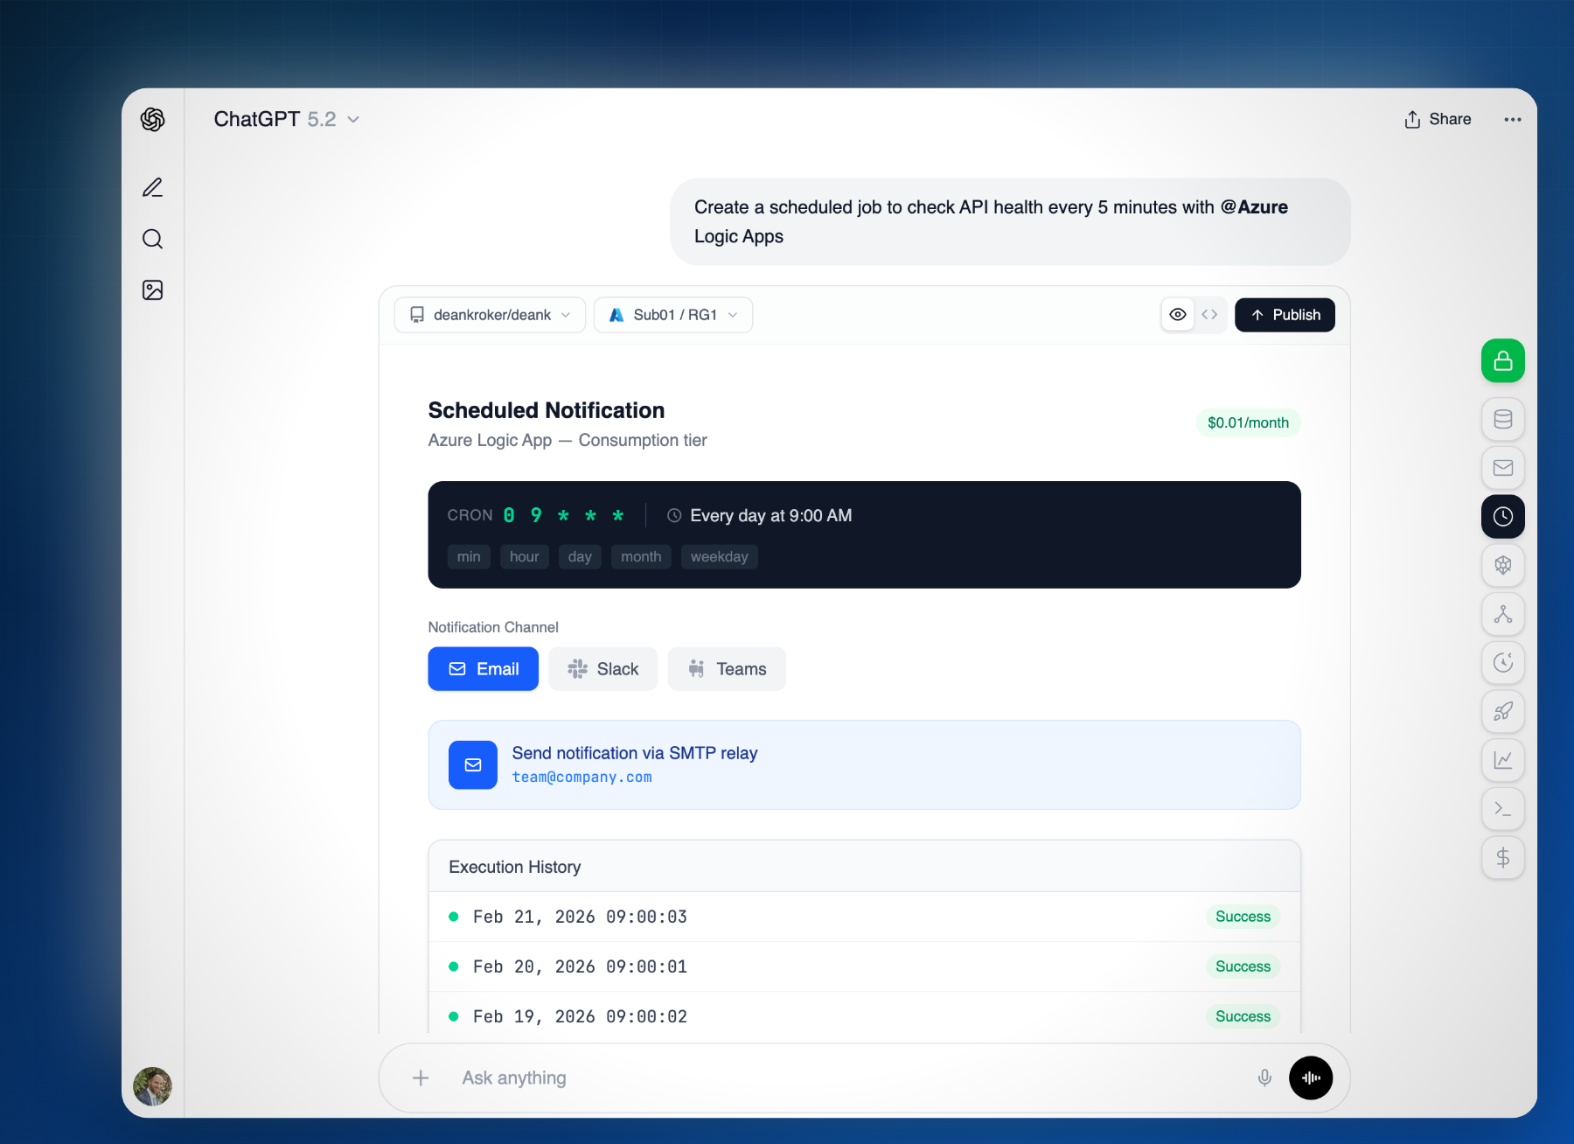Click the green lock icon

point(1502,360)
